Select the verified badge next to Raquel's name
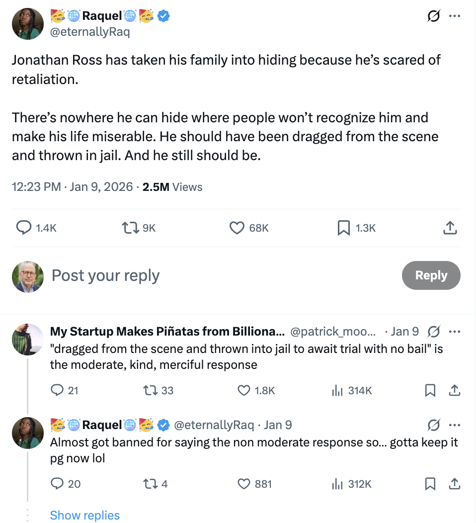Viewport: 476px width, 523px height. [x=162, y=15]
